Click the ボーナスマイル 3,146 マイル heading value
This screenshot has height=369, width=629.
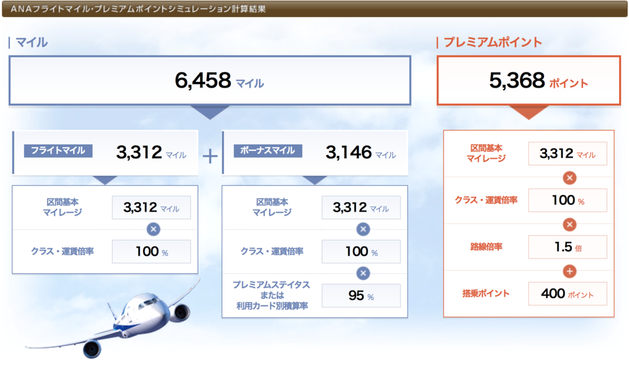click(x=361, y=153)
